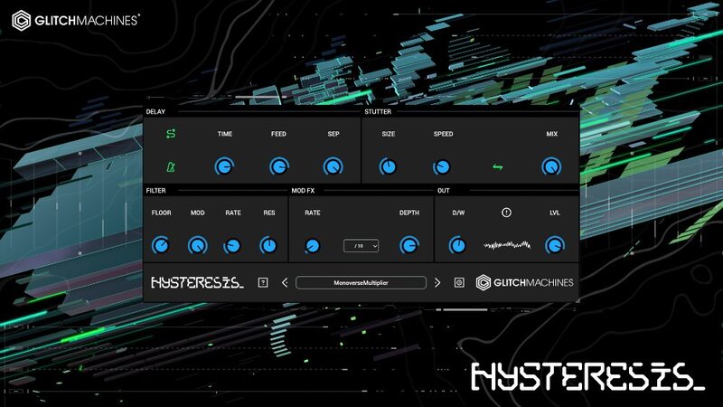This screenshot has width=723, height=407.
Task: Click the delay FEED knob
Action: pyautogui.click(x=279, y=166)
